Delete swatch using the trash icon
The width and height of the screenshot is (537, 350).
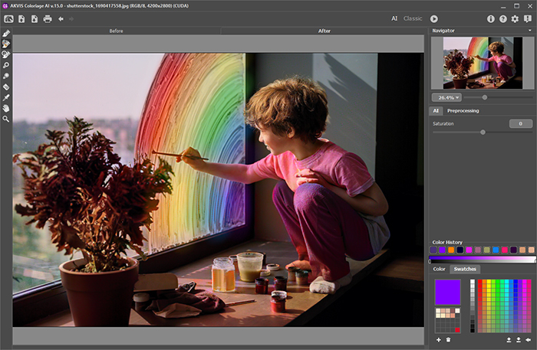pos(448,339)
